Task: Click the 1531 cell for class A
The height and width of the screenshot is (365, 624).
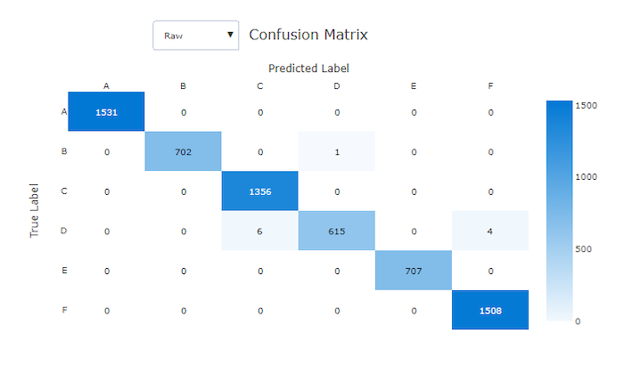Action: click(106, 112)
